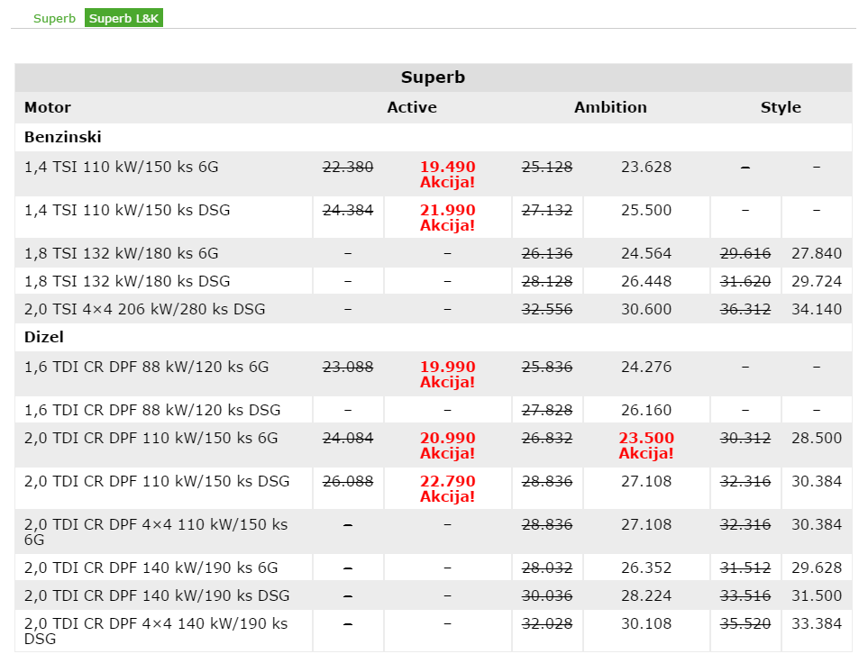Click the crossed-out price 30.036
This screenshot has height=654, width=868.
pos(547,595)
